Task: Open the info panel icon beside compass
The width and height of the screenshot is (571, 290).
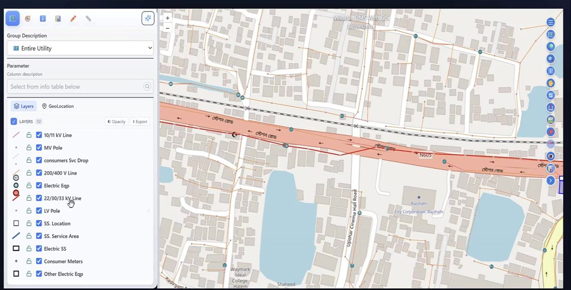Action: pos(43,18)
